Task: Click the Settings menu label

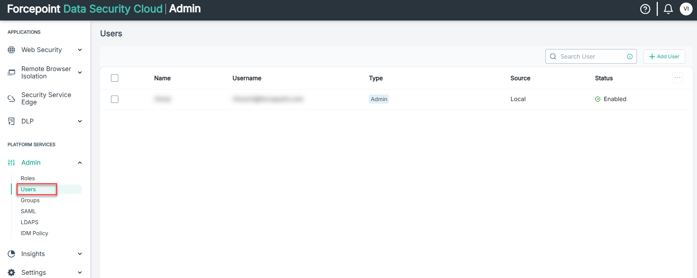Action: tap(34, 273)
